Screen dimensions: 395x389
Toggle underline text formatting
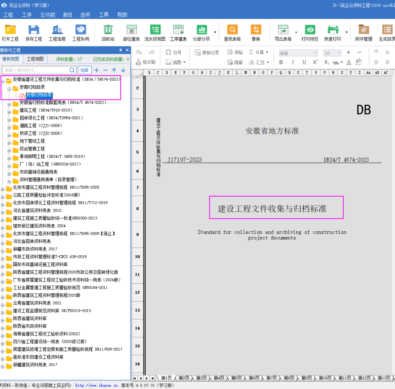304,62
